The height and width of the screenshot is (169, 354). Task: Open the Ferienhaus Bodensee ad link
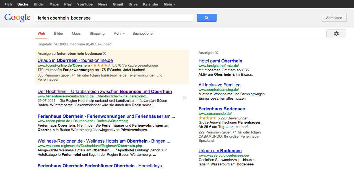point(222,109)
